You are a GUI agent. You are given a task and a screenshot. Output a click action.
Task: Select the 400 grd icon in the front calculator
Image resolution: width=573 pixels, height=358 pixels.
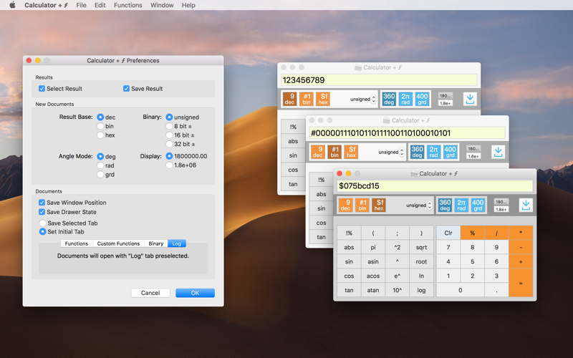coord(478,205)
